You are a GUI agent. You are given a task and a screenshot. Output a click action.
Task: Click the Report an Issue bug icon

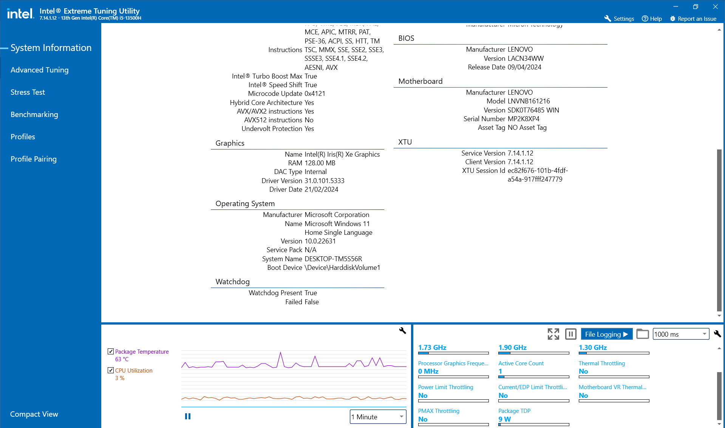coord(672,18)
